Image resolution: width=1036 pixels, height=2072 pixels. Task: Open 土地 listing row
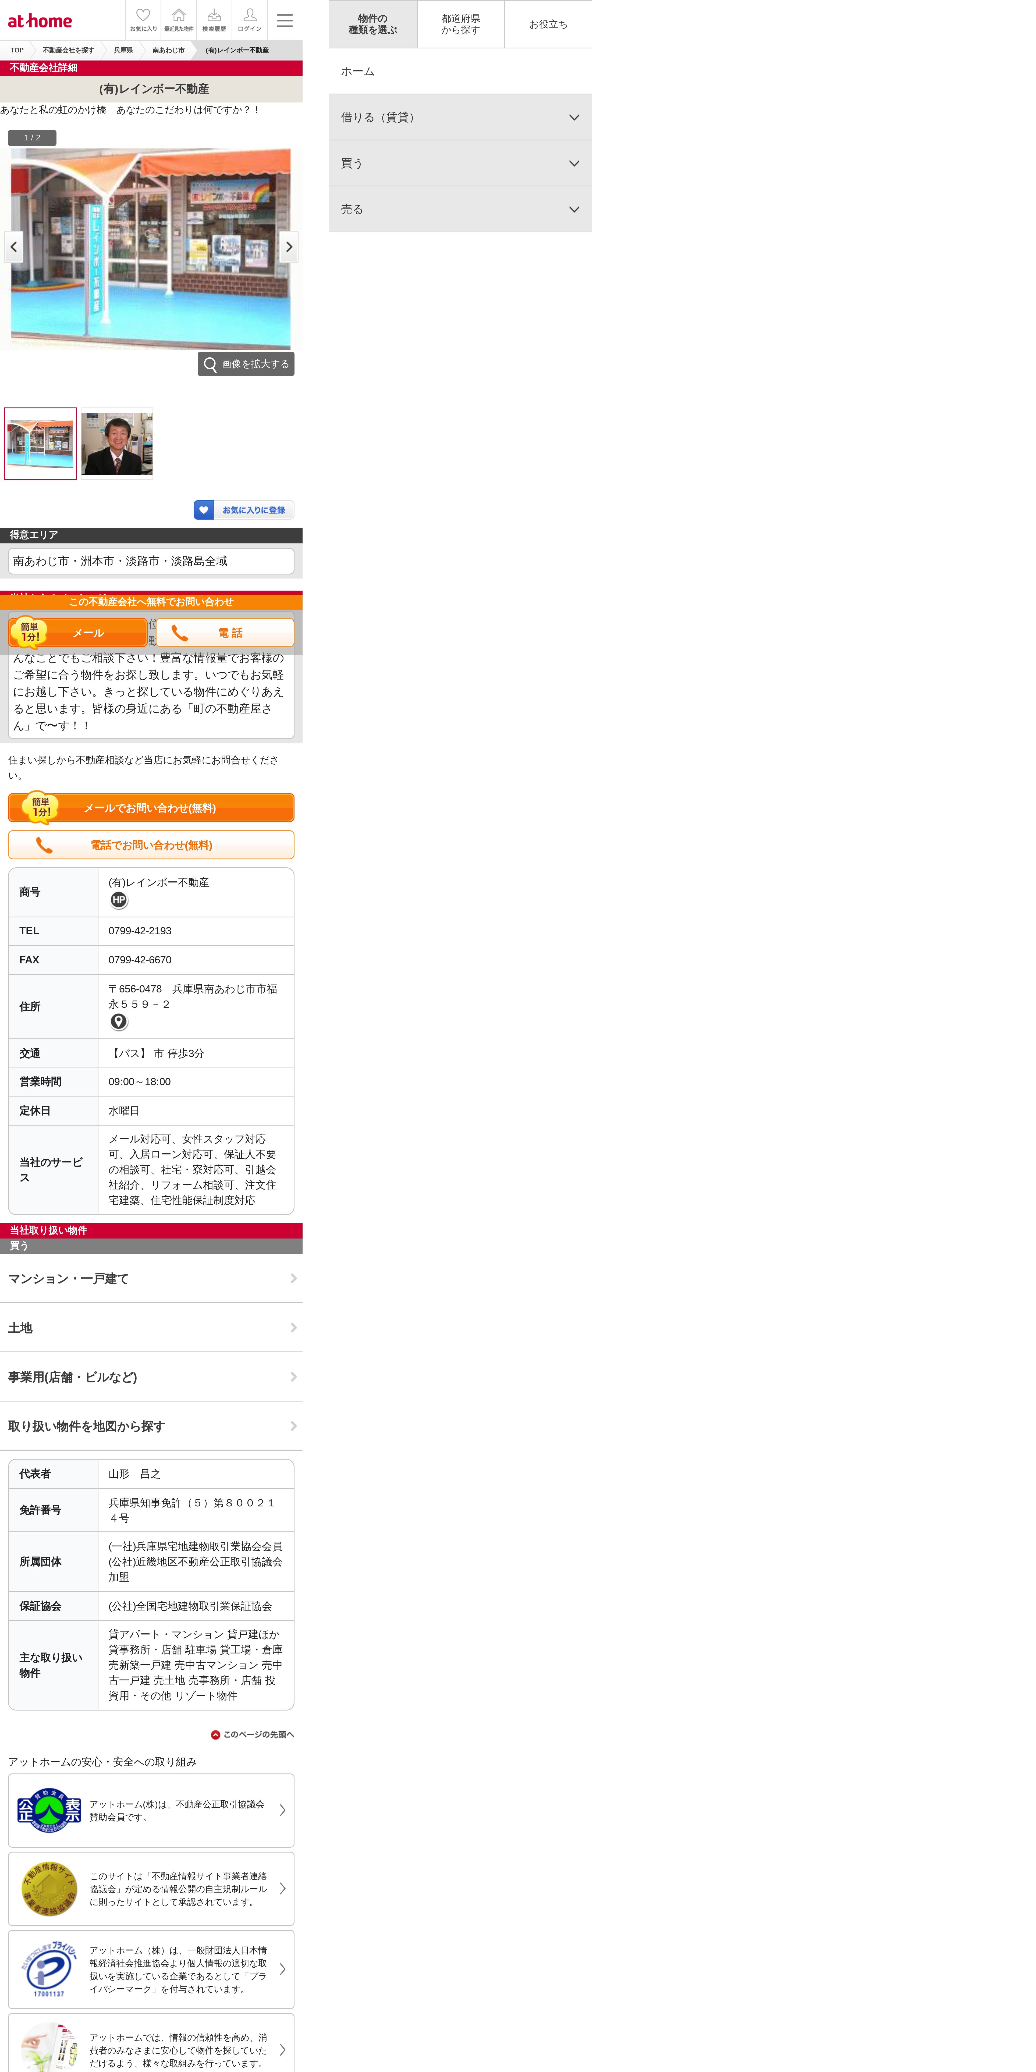click(151, 1327)
